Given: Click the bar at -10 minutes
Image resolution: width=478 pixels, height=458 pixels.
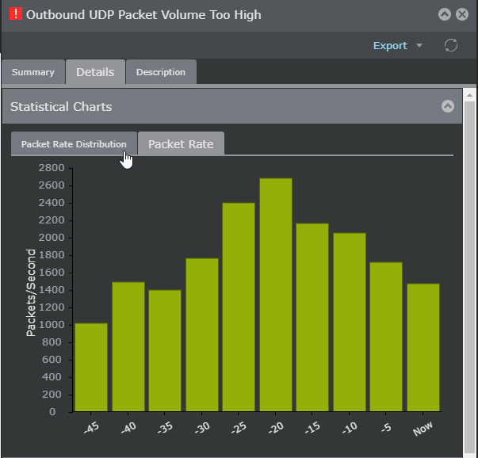Looking at the screenshot, I should [350, 322].
